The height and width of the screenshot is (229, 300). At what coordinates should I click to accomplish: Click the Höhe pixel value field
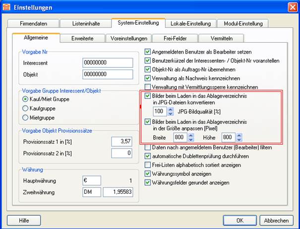(x=229, y=137)
